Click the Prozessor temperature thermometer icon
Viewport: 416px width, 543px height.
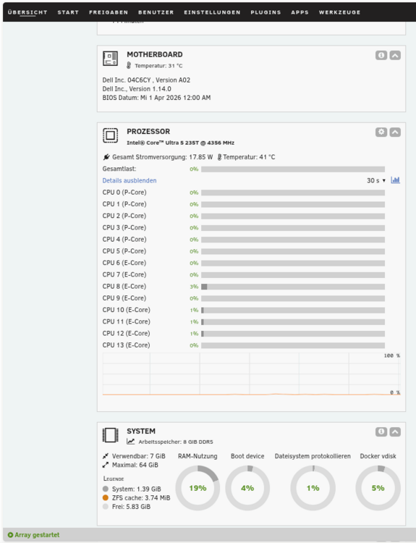(219, 157)
